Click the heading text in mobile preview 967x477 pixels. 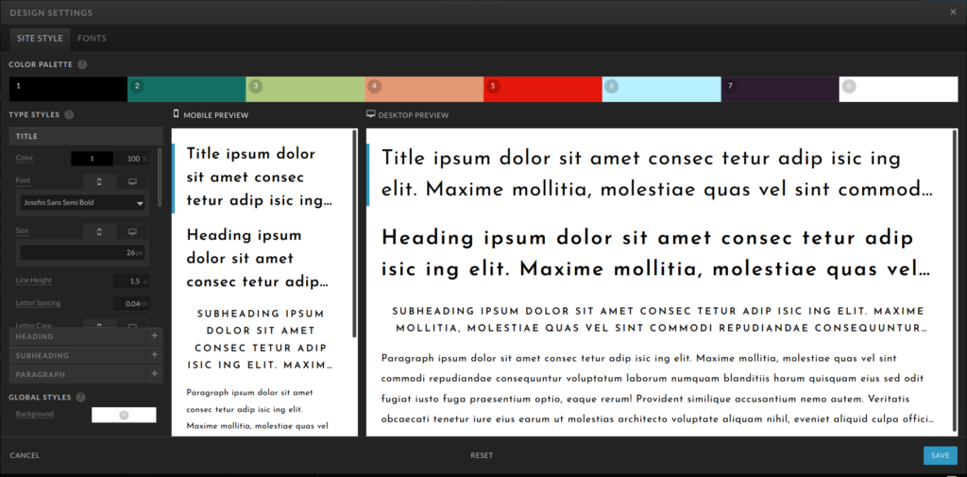pos(257,259)
